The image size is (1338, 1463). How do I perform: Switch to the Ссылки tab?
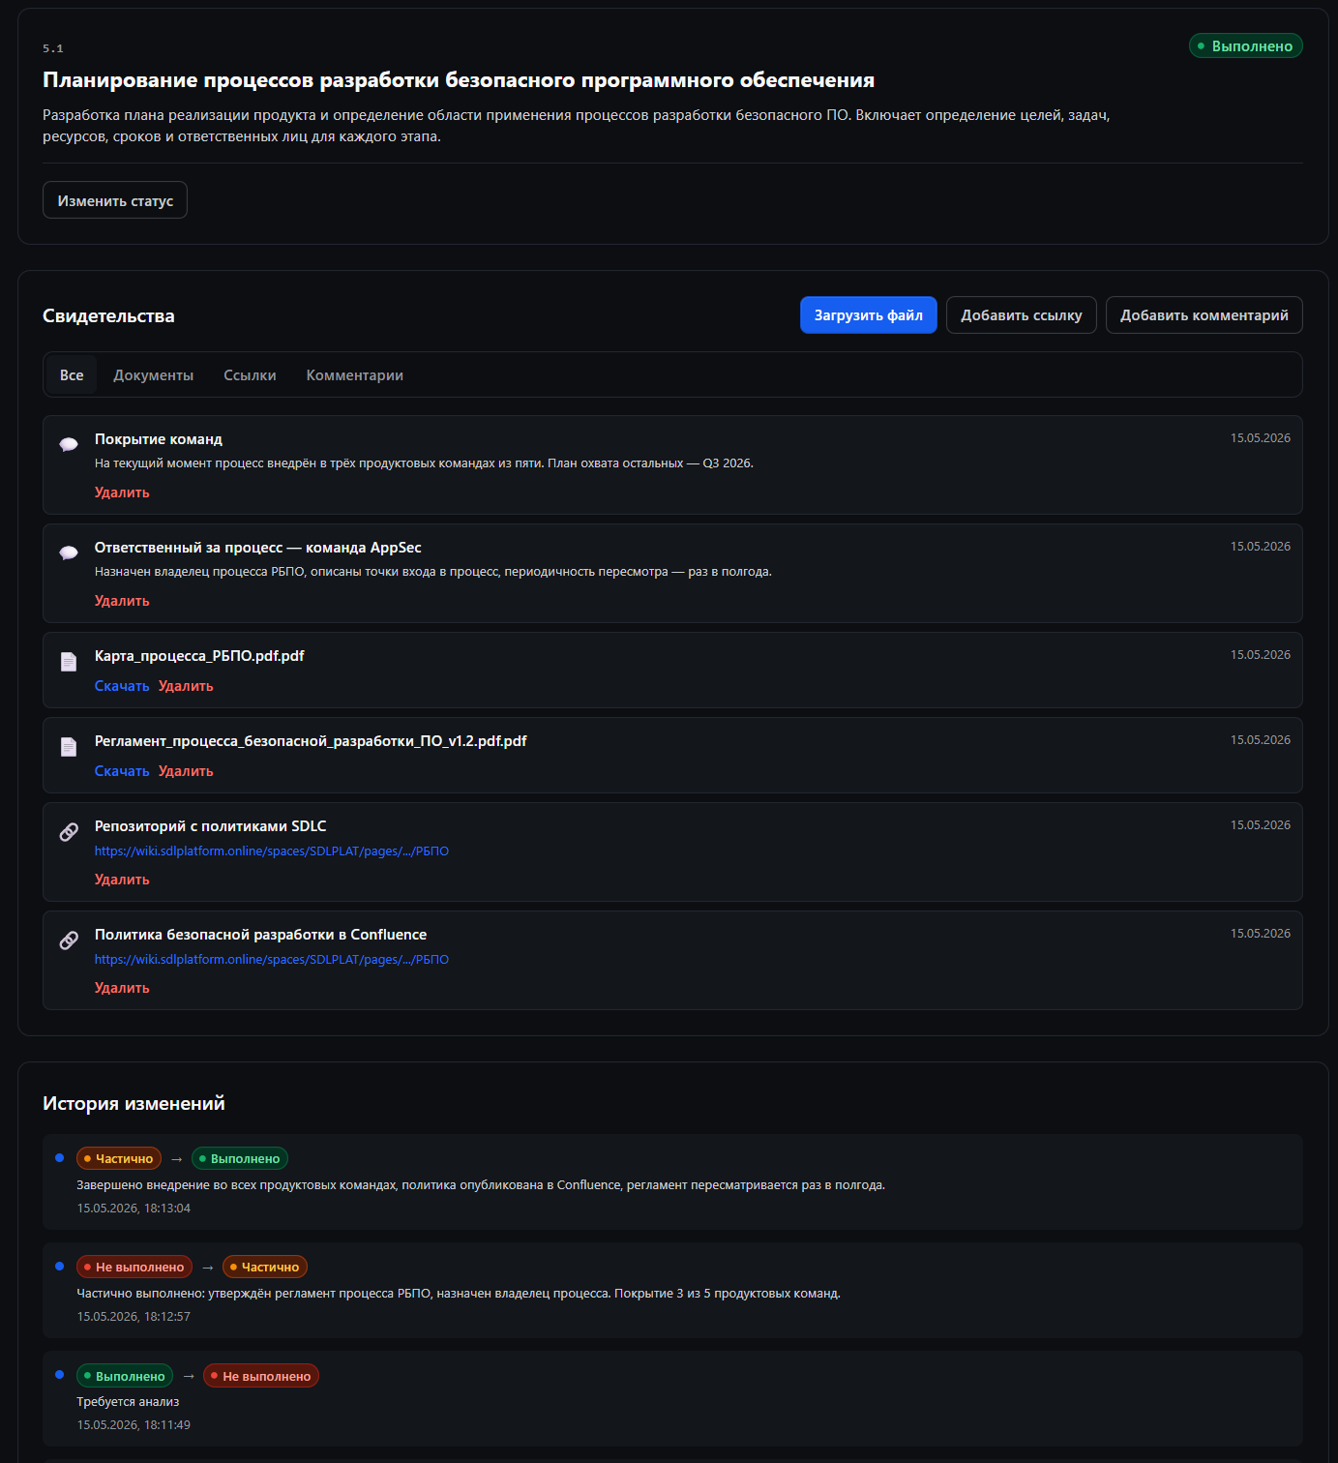250,375
